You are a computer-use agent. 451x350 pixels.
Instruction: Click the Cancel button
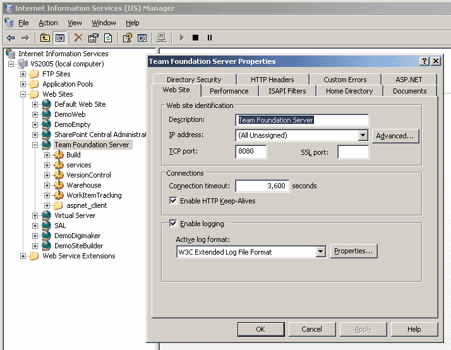coord(312,329)
